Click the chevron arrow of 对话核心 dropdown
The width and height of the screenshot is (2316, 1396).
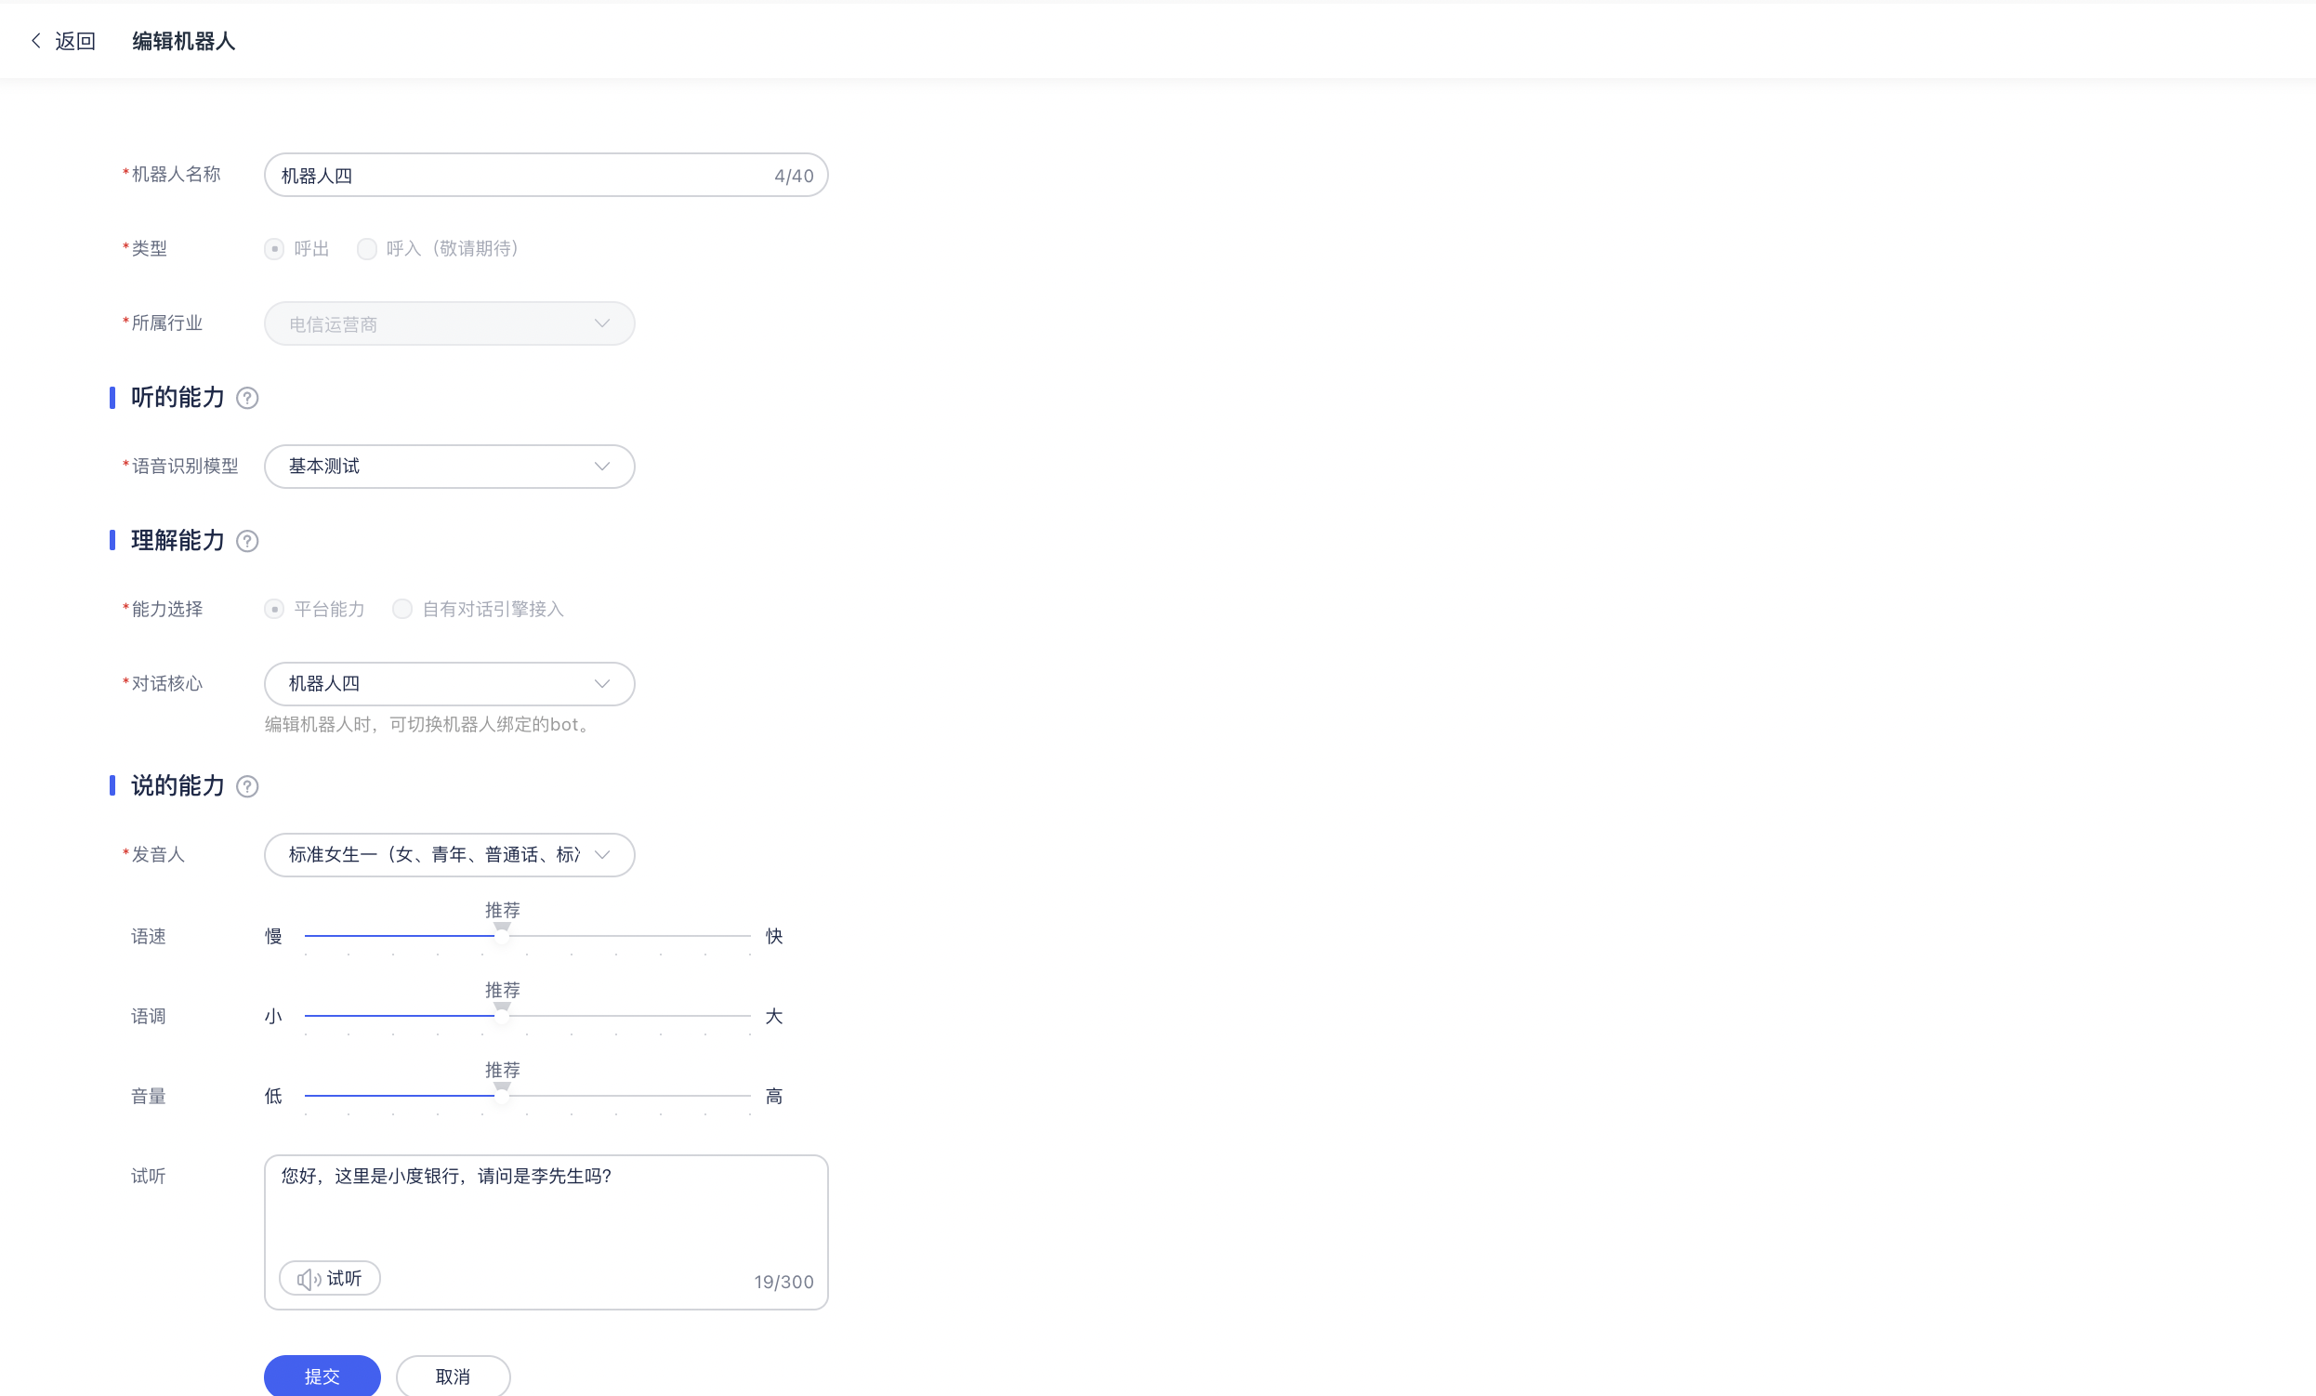click(x=602, y=683)
